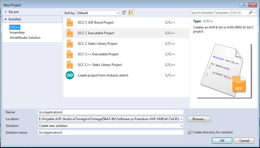Close the New Project dialog
Image resolution: width=260 pixels, height=148 pixels.
point(253,5)
